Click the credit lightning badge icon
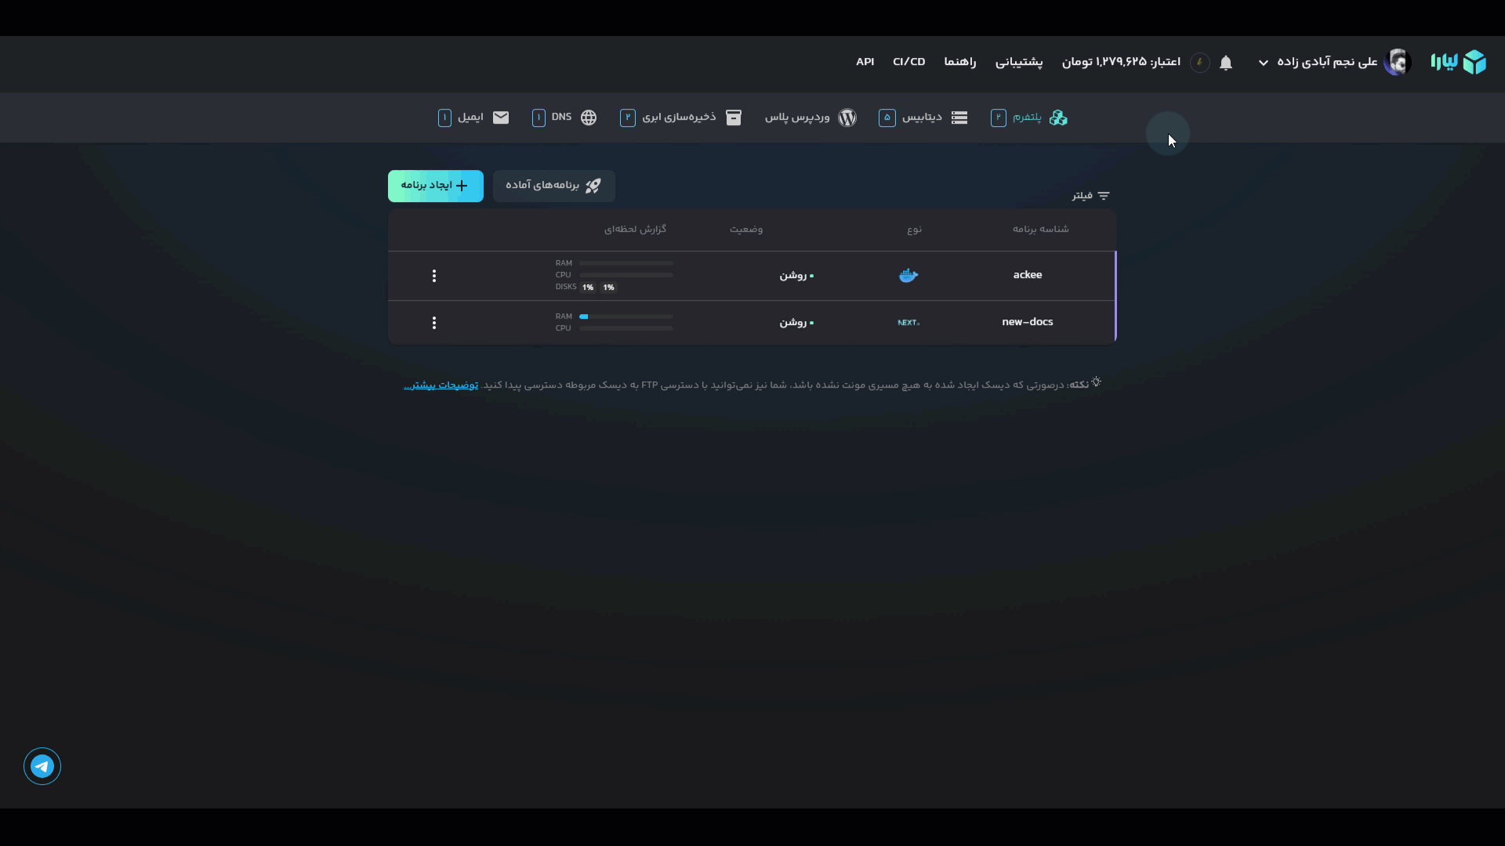 pyautogui.click(x=1199, y=63)
